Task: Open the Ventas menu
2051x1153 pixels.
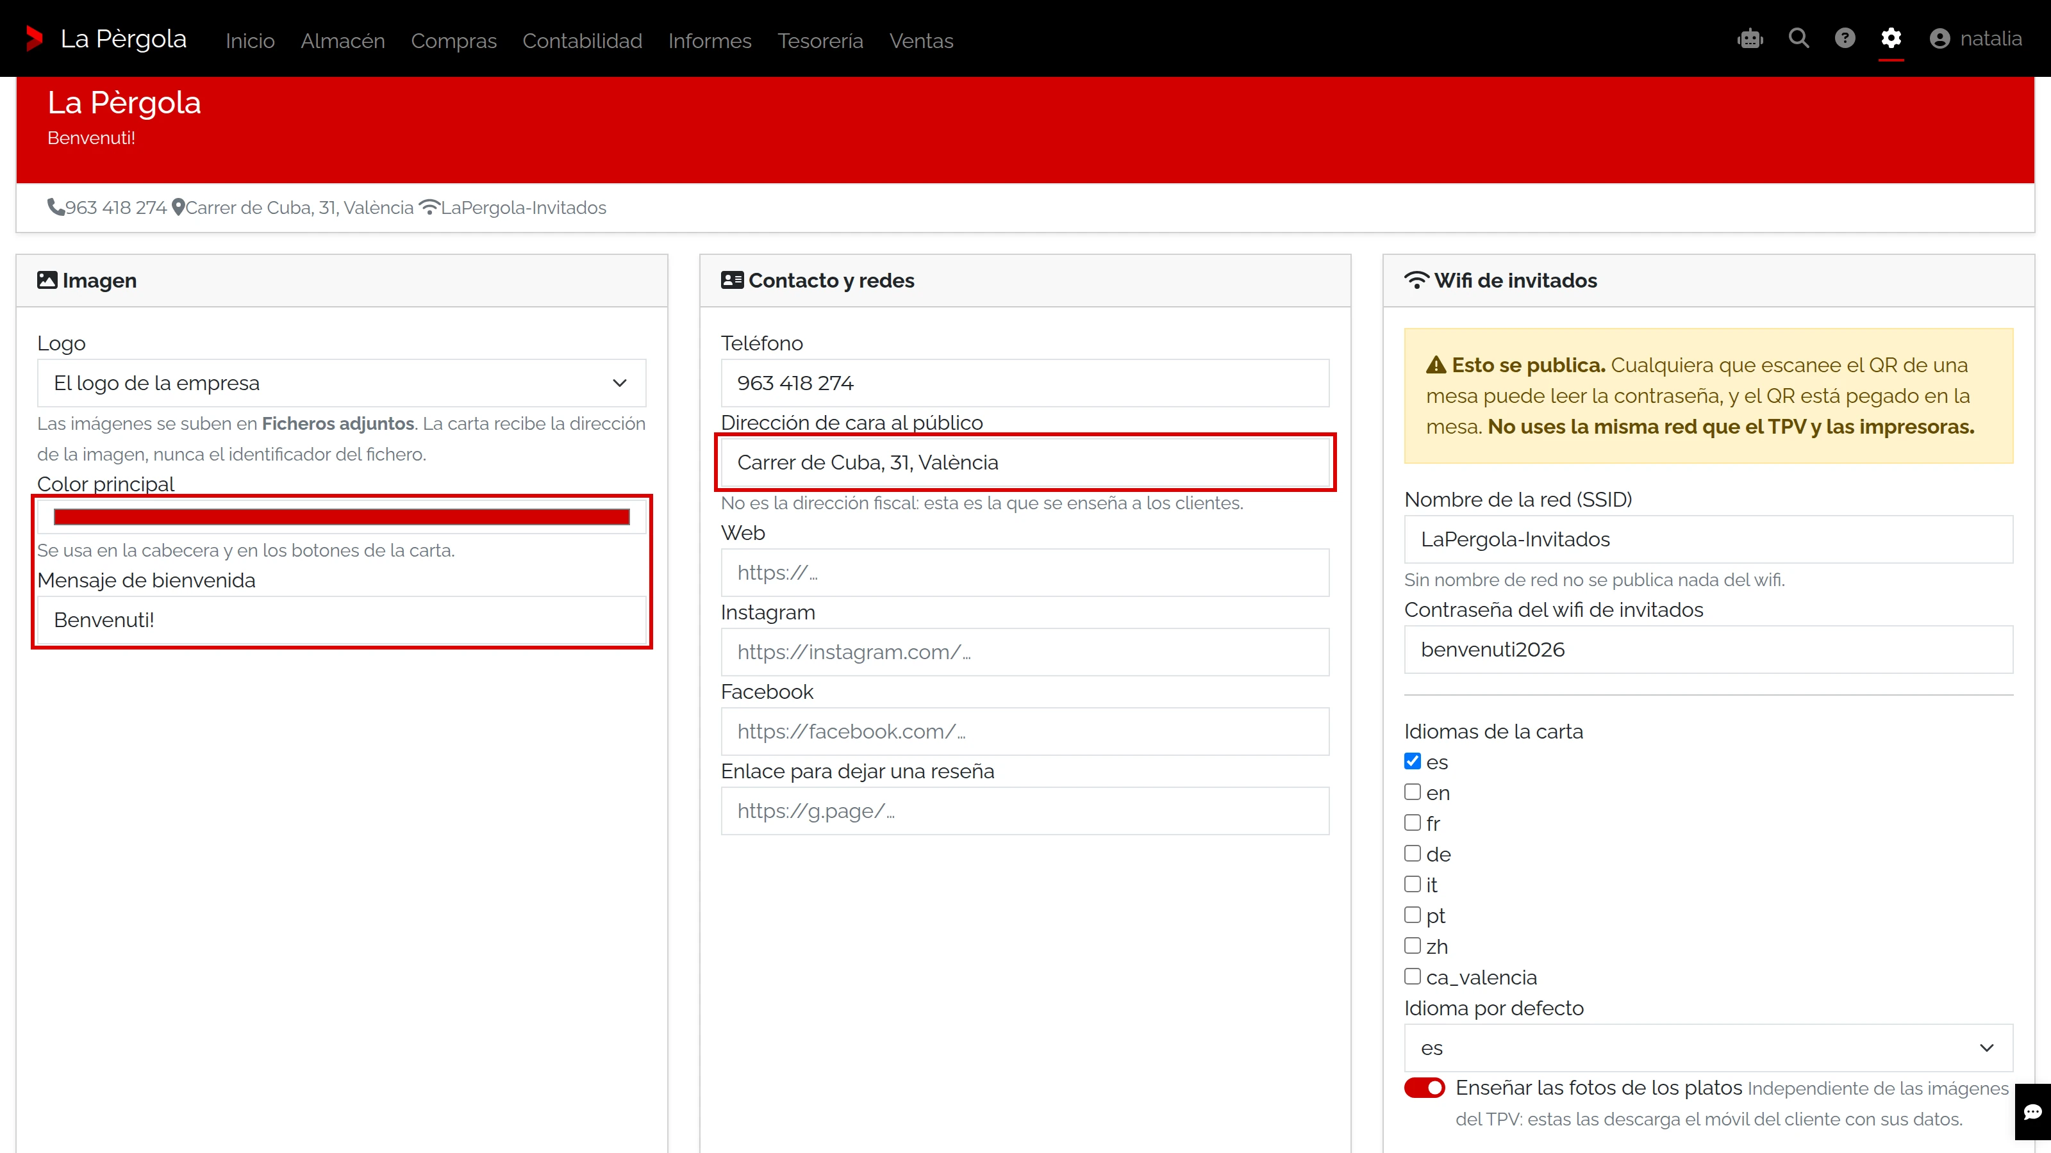Action: click(921, 40)
